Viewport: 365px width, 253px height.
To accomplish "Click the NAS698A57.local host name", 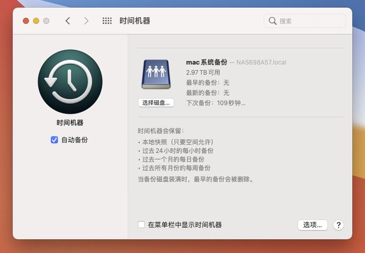I will (261, 63).
